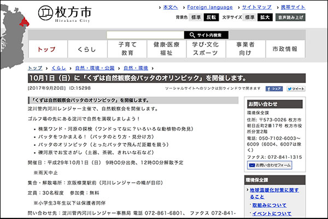Open the 健康・医療福祉 navigation tab

(166, 49)
